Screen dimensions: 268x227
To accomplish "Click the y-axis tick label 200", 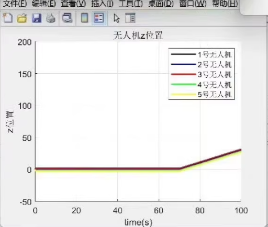I will click(25, 42).
